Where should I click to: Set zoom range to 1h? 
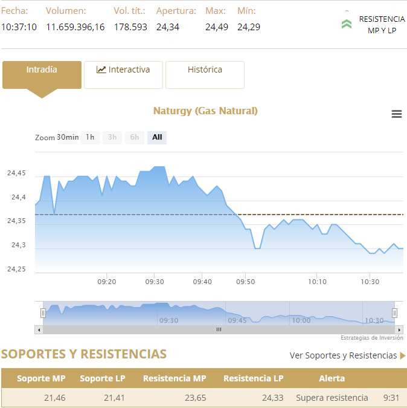point(90,137)
